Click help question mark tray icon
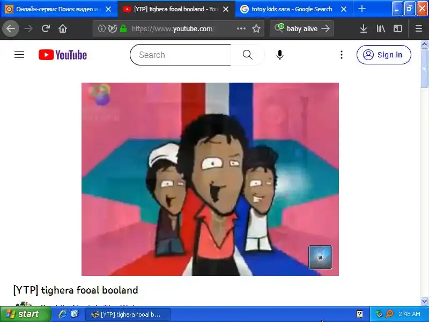 pos(359,314)
